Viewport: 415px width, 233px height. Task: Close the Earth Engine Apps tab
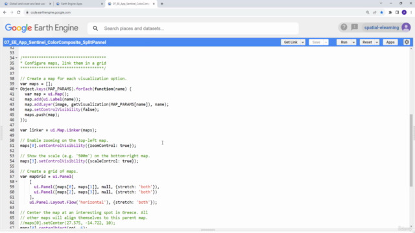102,4
